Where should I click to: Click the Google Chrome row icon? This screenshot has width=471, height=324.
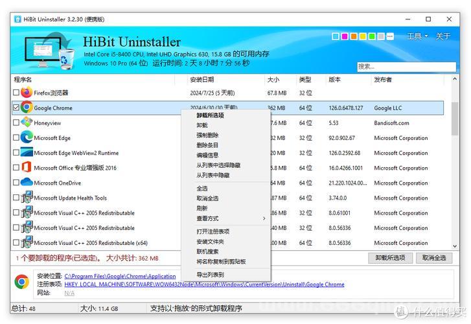pos(27,108)
